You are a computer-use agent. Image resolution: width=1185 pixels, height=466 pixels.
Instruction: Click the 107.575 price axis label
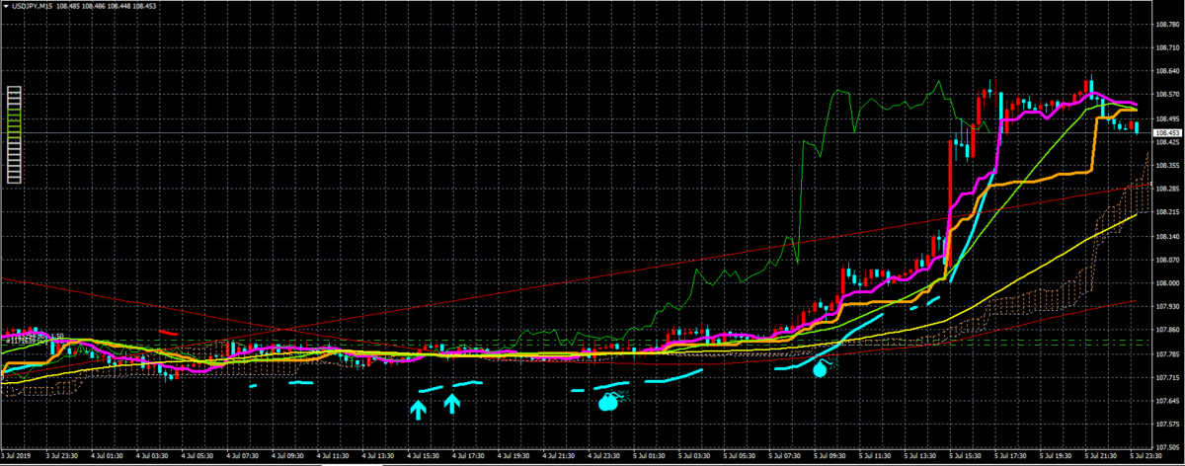(x=1167, y=425)
